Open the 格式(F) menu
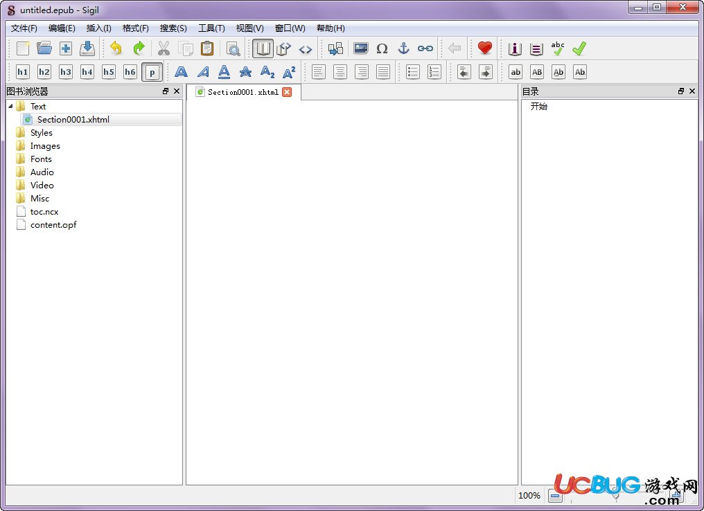 click(136, 28)
